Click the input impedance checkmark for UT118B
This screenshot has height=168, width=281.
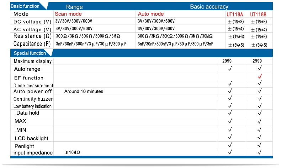260,152
